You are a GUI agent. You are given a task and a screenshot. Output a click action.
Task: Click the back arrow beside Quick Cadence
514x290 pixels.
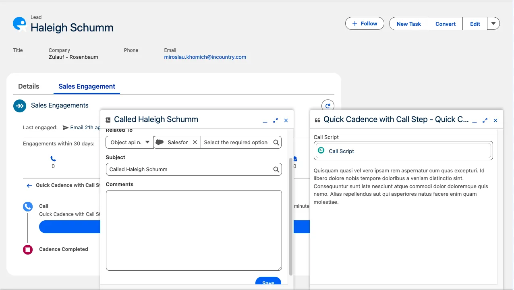(29, 185)
